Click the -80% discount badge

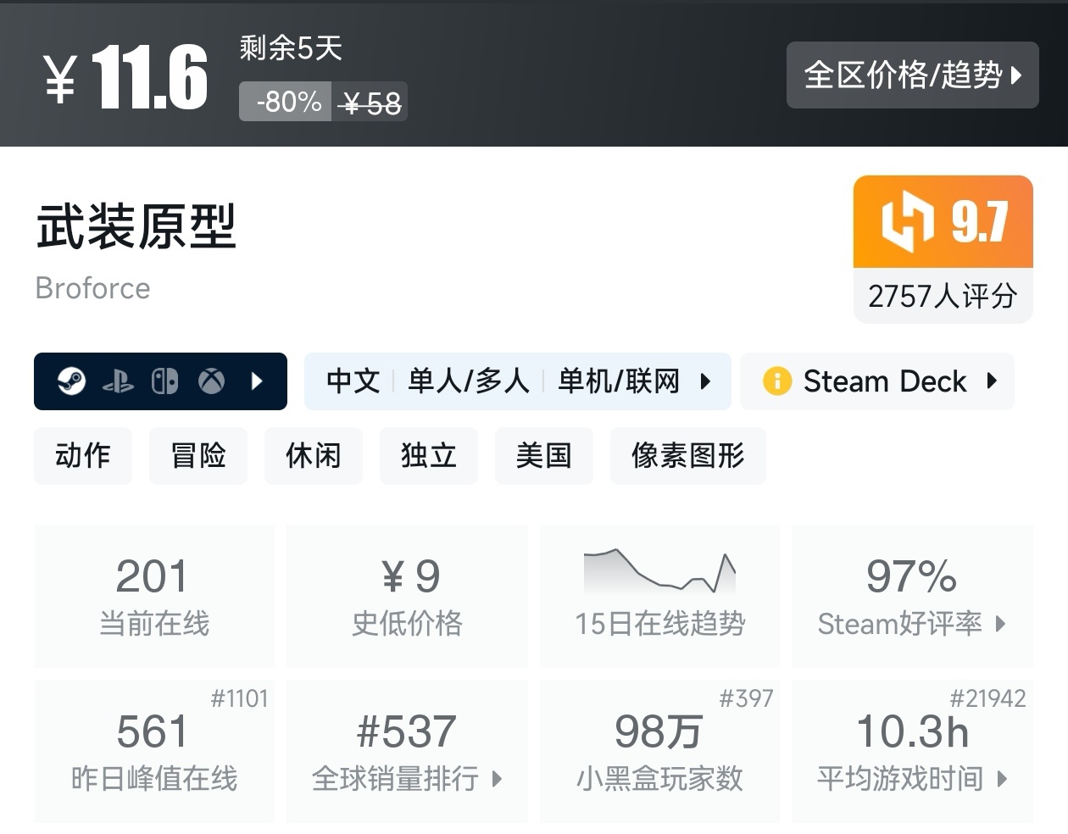tap(286, 102)
